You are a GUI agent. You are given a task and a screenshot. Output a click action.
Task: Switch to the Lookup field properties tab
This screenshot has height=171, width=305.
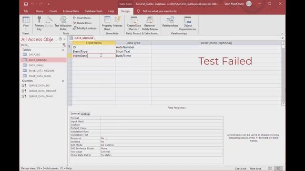85,114
